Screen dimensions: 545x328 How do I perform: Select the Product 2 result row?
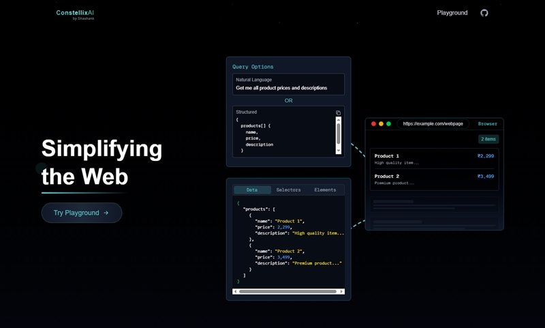(434, 179)
